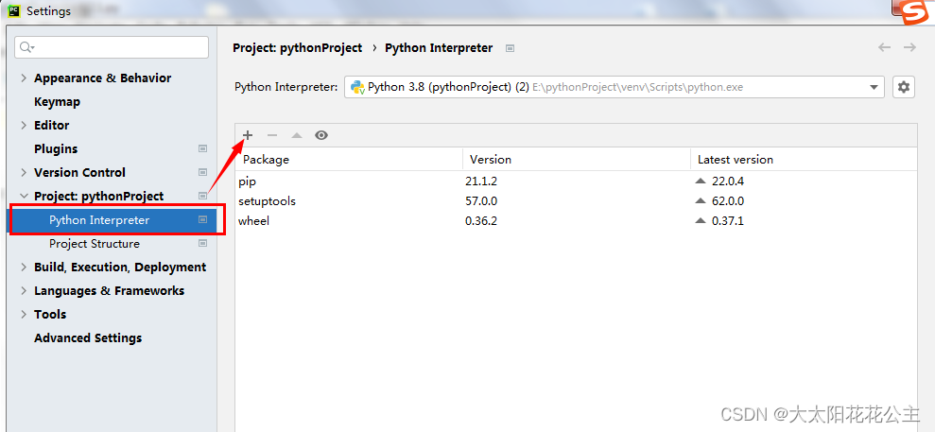The height and width of the screenshot is (432, 935).
Task: Click the project-level icon next to Version Control
Action: coord(202,172)
